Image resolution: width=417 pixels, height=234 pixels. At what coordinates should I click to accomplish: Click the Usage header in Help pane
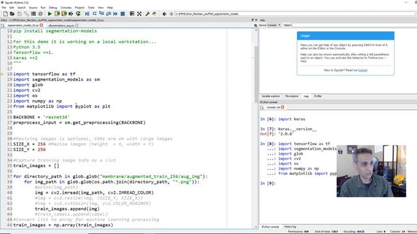345,36
